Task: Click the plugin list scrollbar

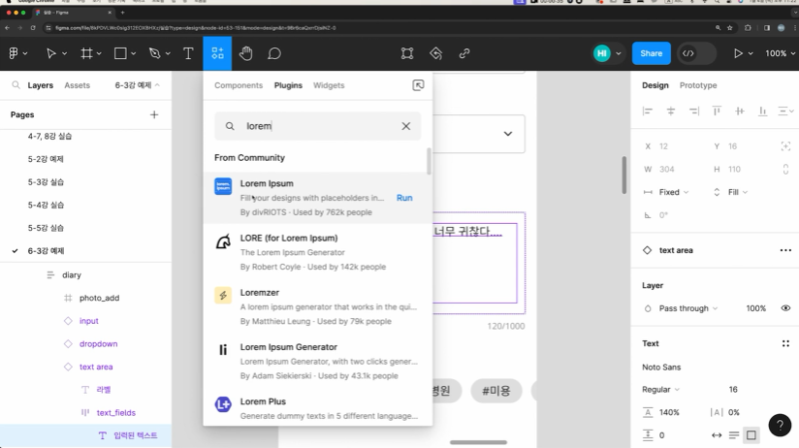Action: (429, 161)
